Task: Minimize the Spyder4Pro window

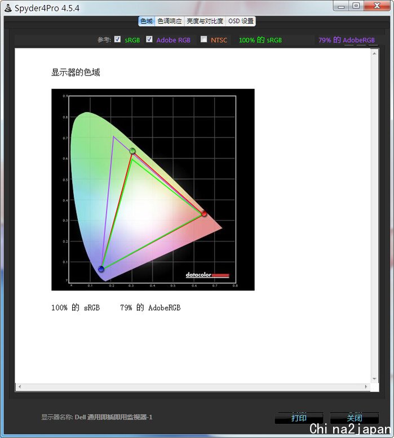Action: click(x=341, y=6)
